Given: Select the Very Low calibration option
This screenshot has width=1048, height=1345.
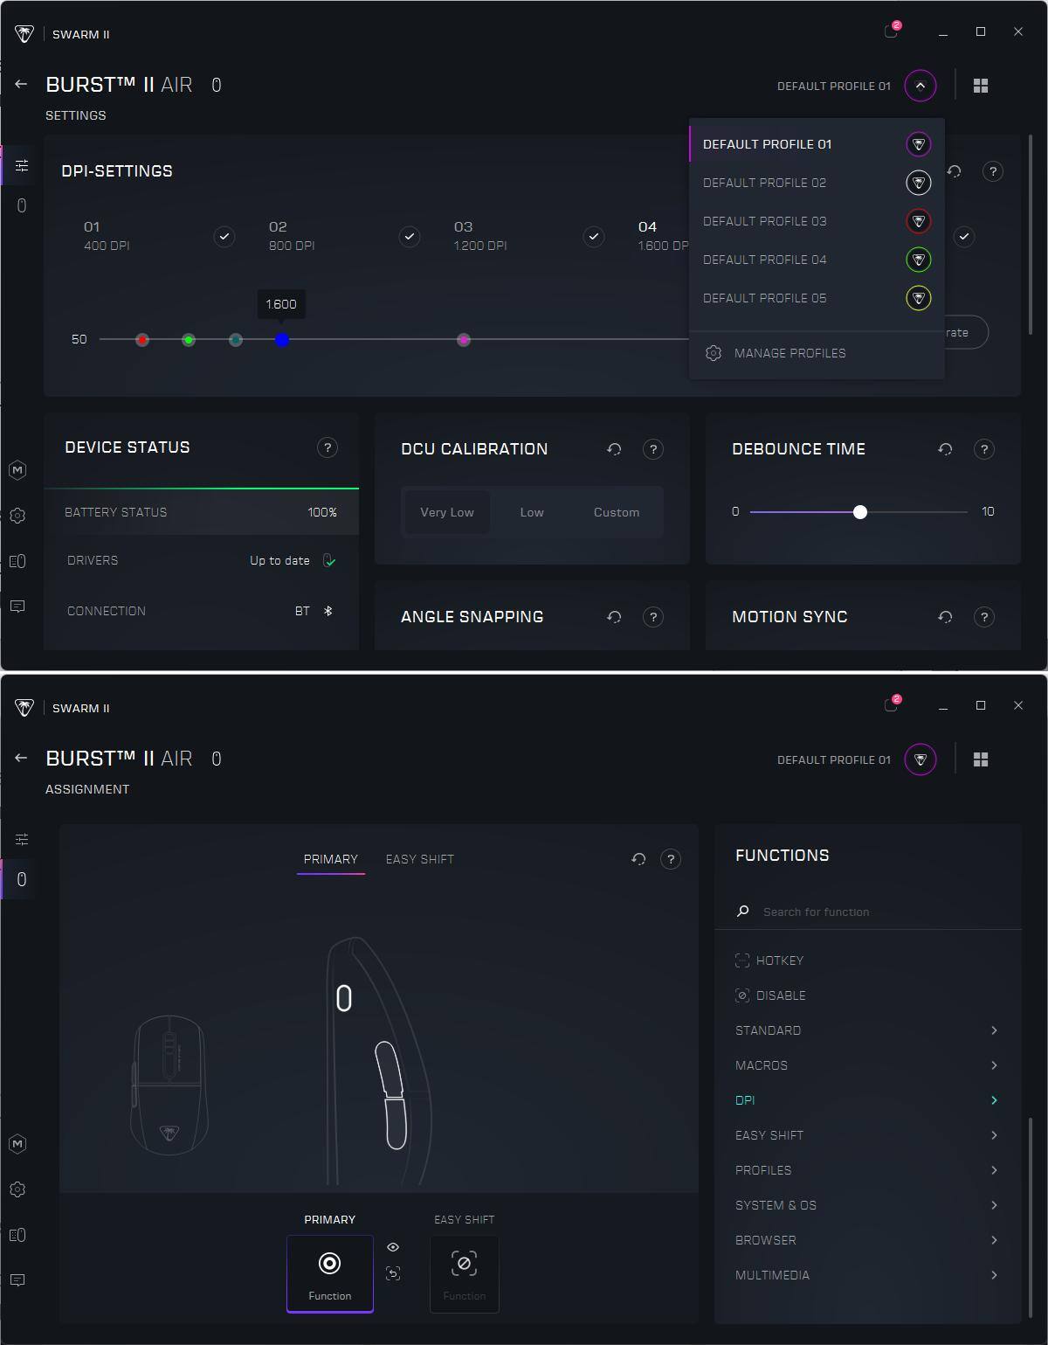Looking at the screenshot, I should pyautogui.click(x=446, y=512).
